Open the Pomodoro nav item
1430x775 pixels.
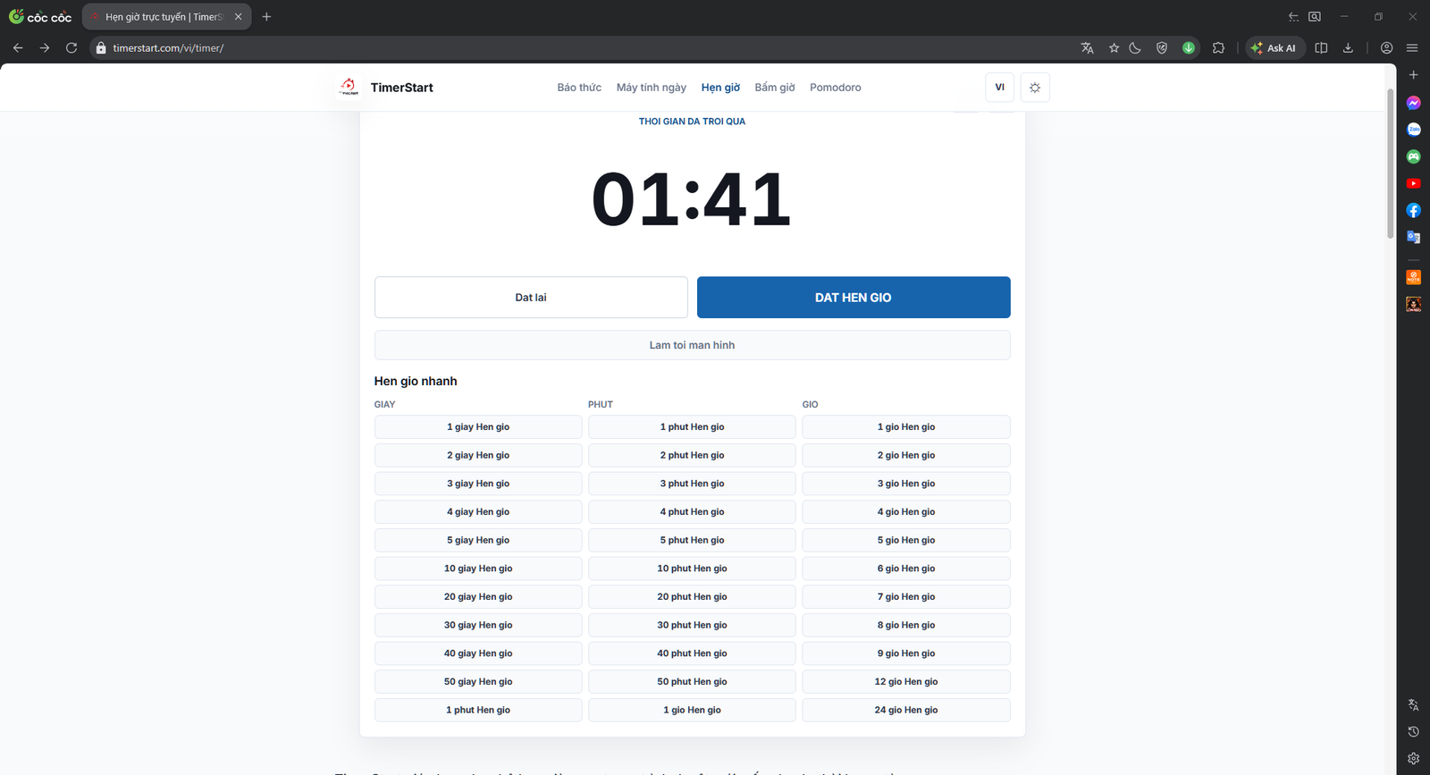pos(836,88)
